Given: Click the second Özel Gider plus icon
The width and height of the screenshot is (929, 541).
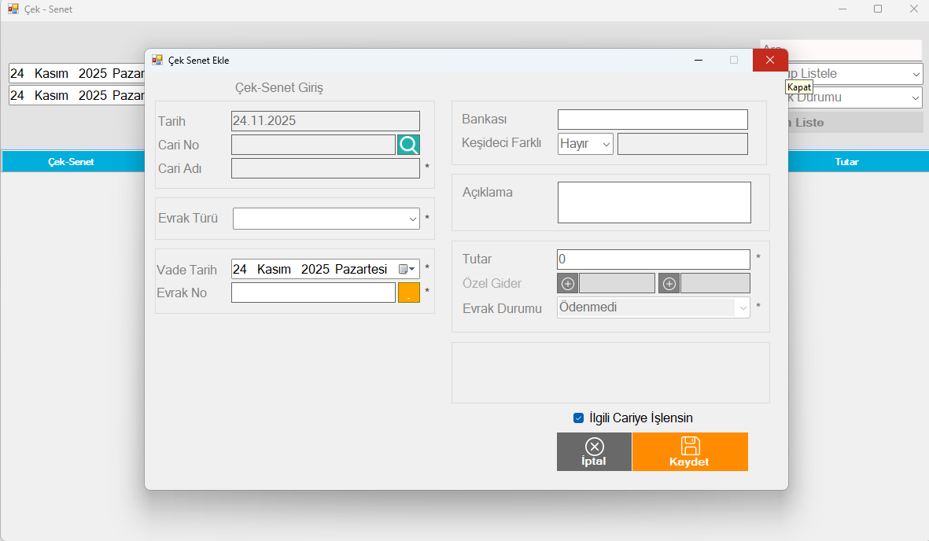Looking at the screenshot, I should coord(669,283).
